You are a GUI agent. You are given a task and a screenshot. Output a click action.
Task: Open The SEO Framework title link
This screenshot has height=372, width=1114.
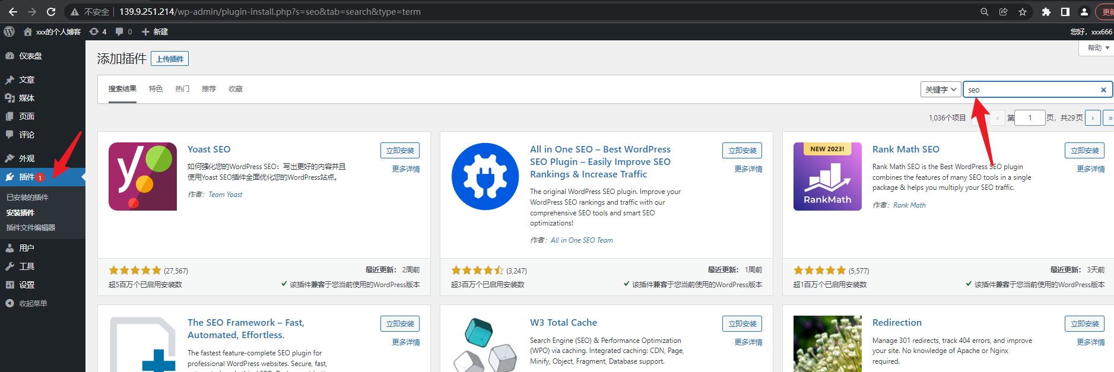coord(246,329)
